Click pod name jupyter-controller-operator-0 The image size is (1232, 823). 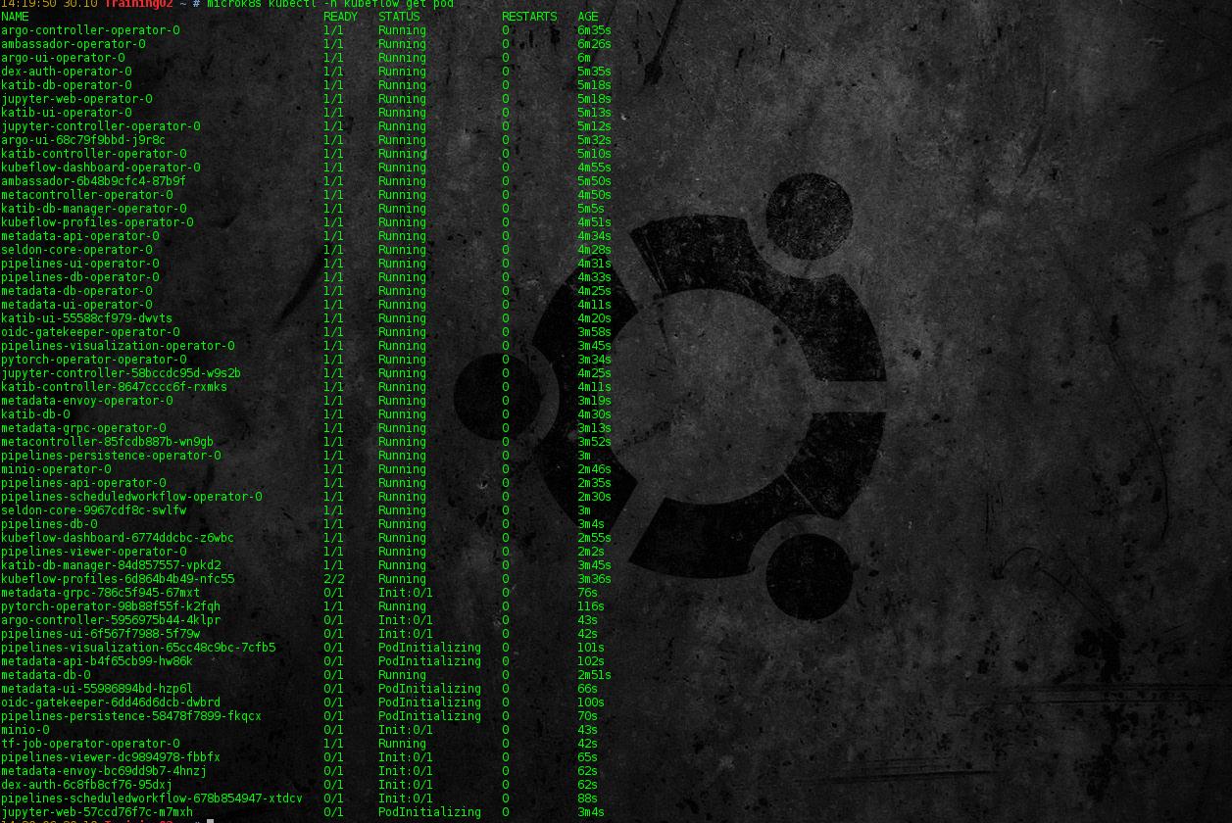pos(101,126)
